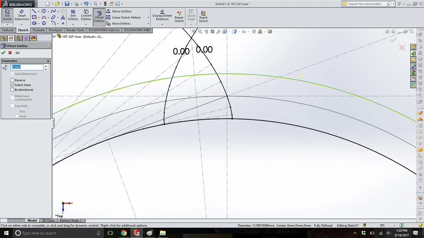Click the Rapid Sketch icon
The width and height of the screenshot is (424, 238).
(x=204, y=17)
